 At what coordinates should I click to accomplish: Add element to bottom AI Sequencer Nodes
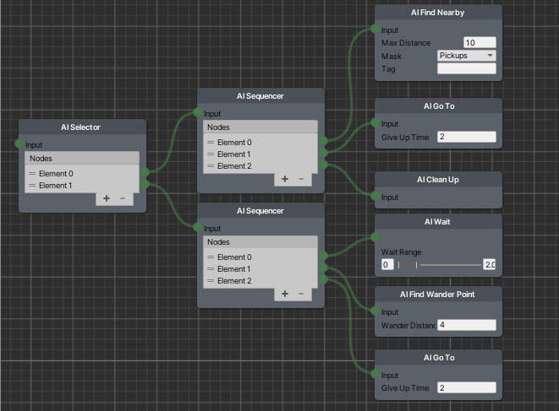click(x=285, y=294)
